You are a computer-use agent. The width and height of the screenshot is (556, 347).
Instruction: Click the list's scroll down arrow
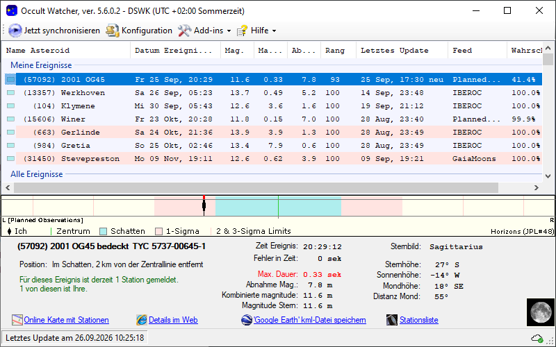coord(548,176)
